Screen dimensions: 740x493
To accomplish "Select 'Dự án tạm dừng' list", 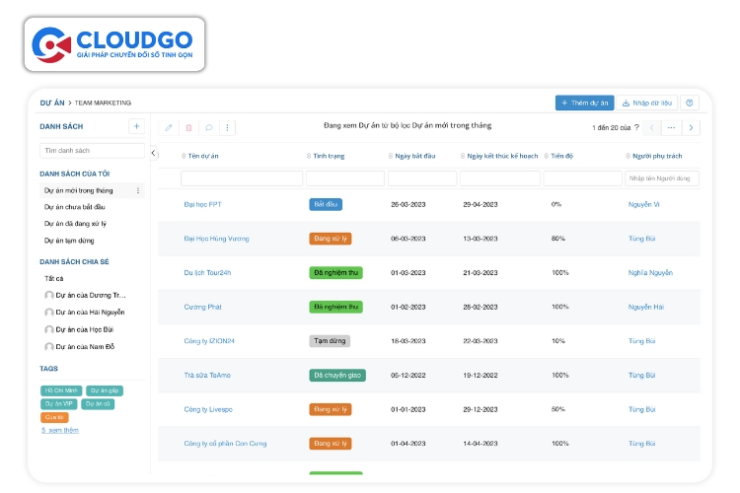I will 72,241.
